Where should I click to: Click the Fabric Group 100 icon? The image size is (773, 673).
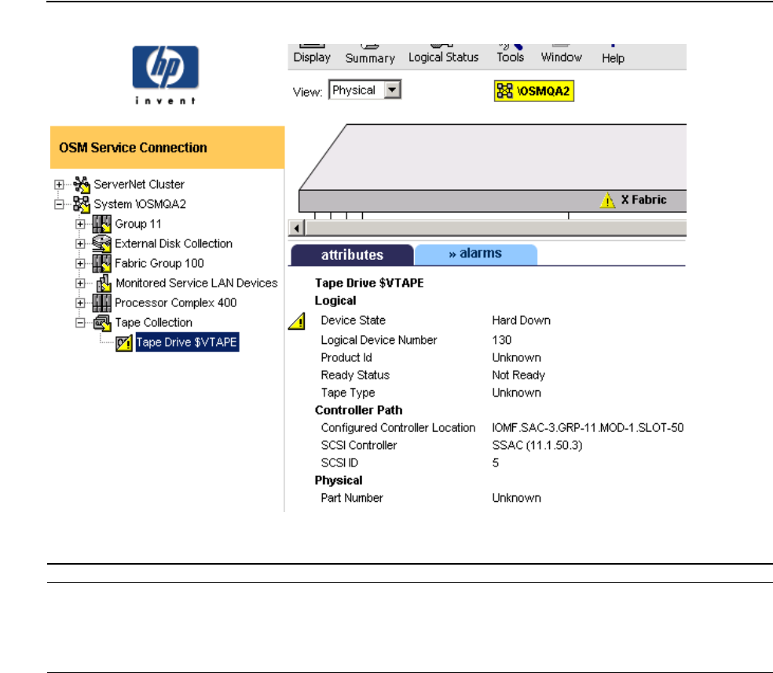coord(102,264)
